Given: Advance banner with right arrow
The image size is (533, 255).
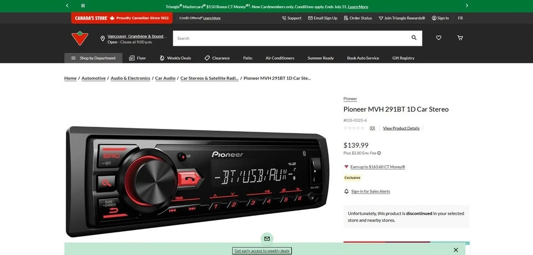Looking at the screenshot, I should pos(466,6).
